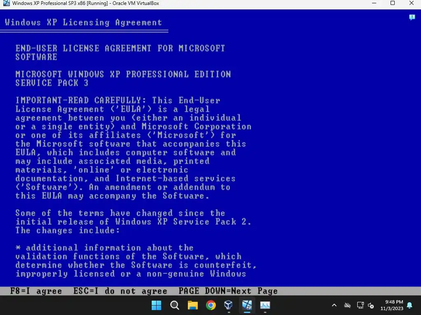This screenshot has width=421, height=315.
Task: Click the "END-USER LICENSE AGREEMENT FOR MICROSOFT" line
Action: point(120,48)
